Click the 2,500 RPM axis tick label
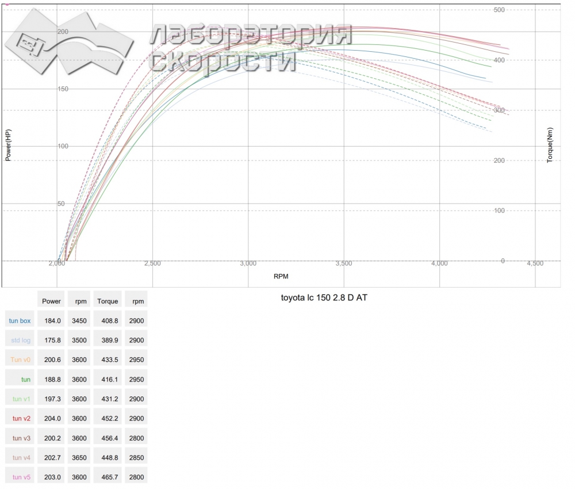Screen dimensions: 575x489 [152, 263]
